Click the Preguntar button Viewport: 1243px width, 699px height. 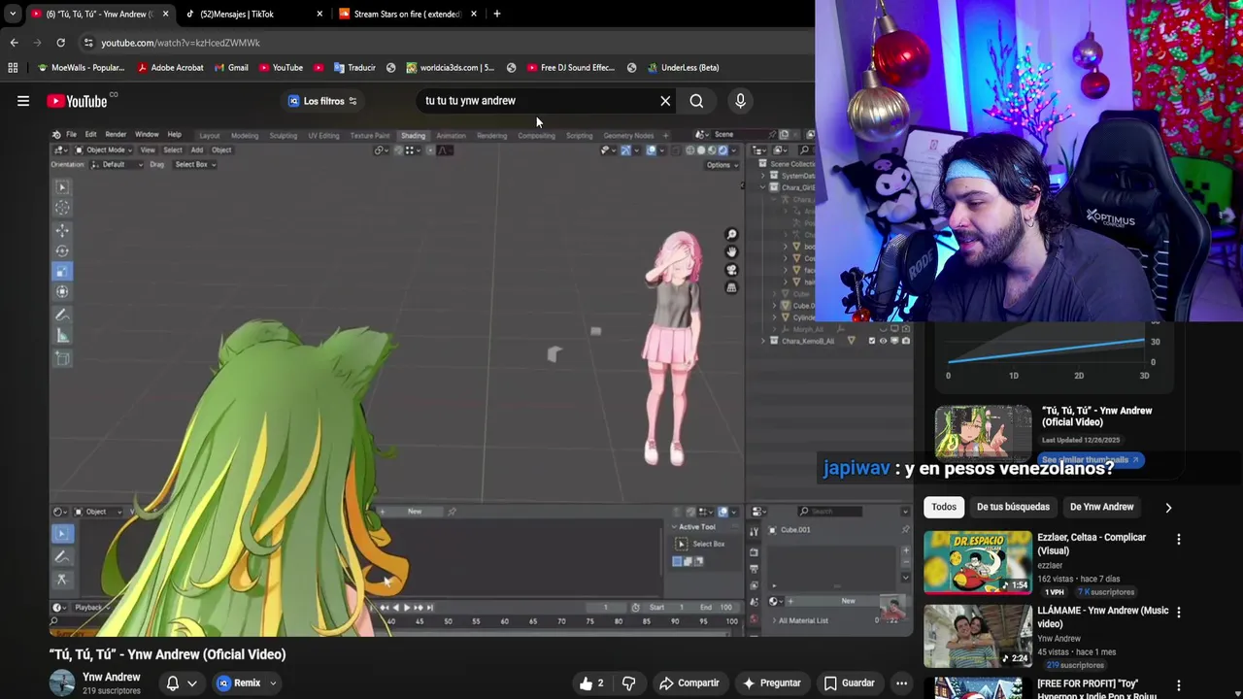pyautogui.click(x=771, y=683)
